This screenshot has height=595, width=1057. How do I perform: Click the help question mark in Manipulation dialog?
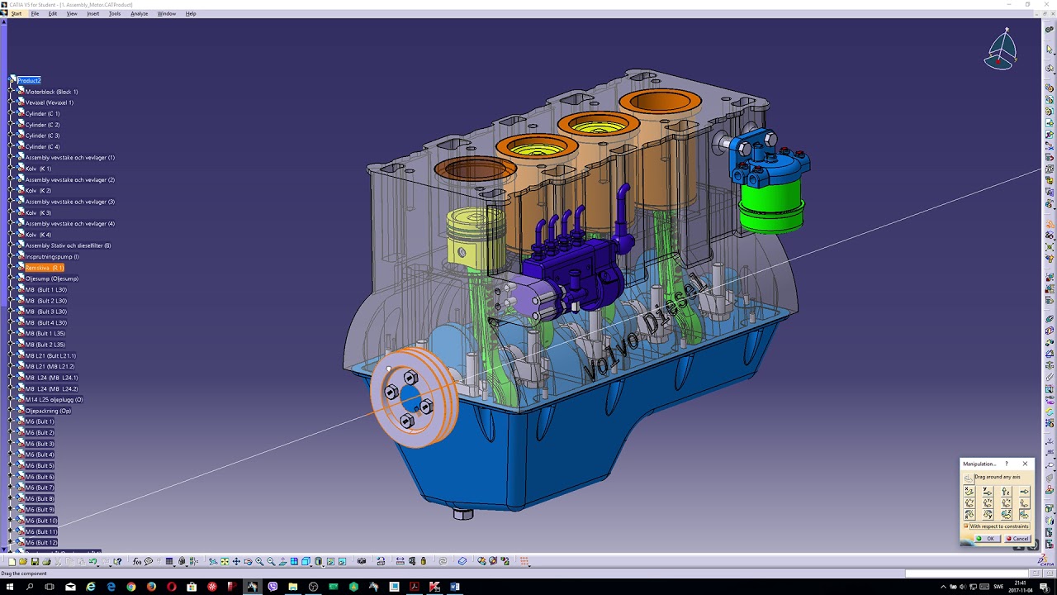[x=1007, y=464]
